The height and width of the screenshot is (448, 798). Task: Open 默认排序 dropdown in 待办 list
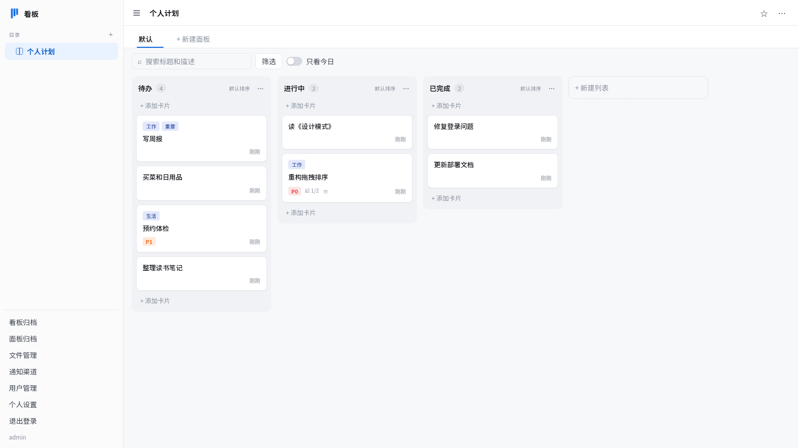[239, 89]
